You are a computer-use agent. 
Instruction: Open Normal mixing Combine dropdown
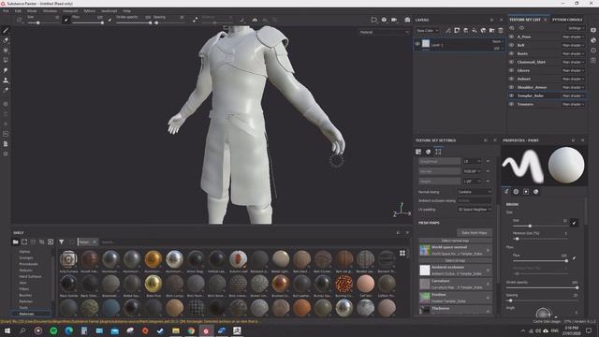point(475,192)
